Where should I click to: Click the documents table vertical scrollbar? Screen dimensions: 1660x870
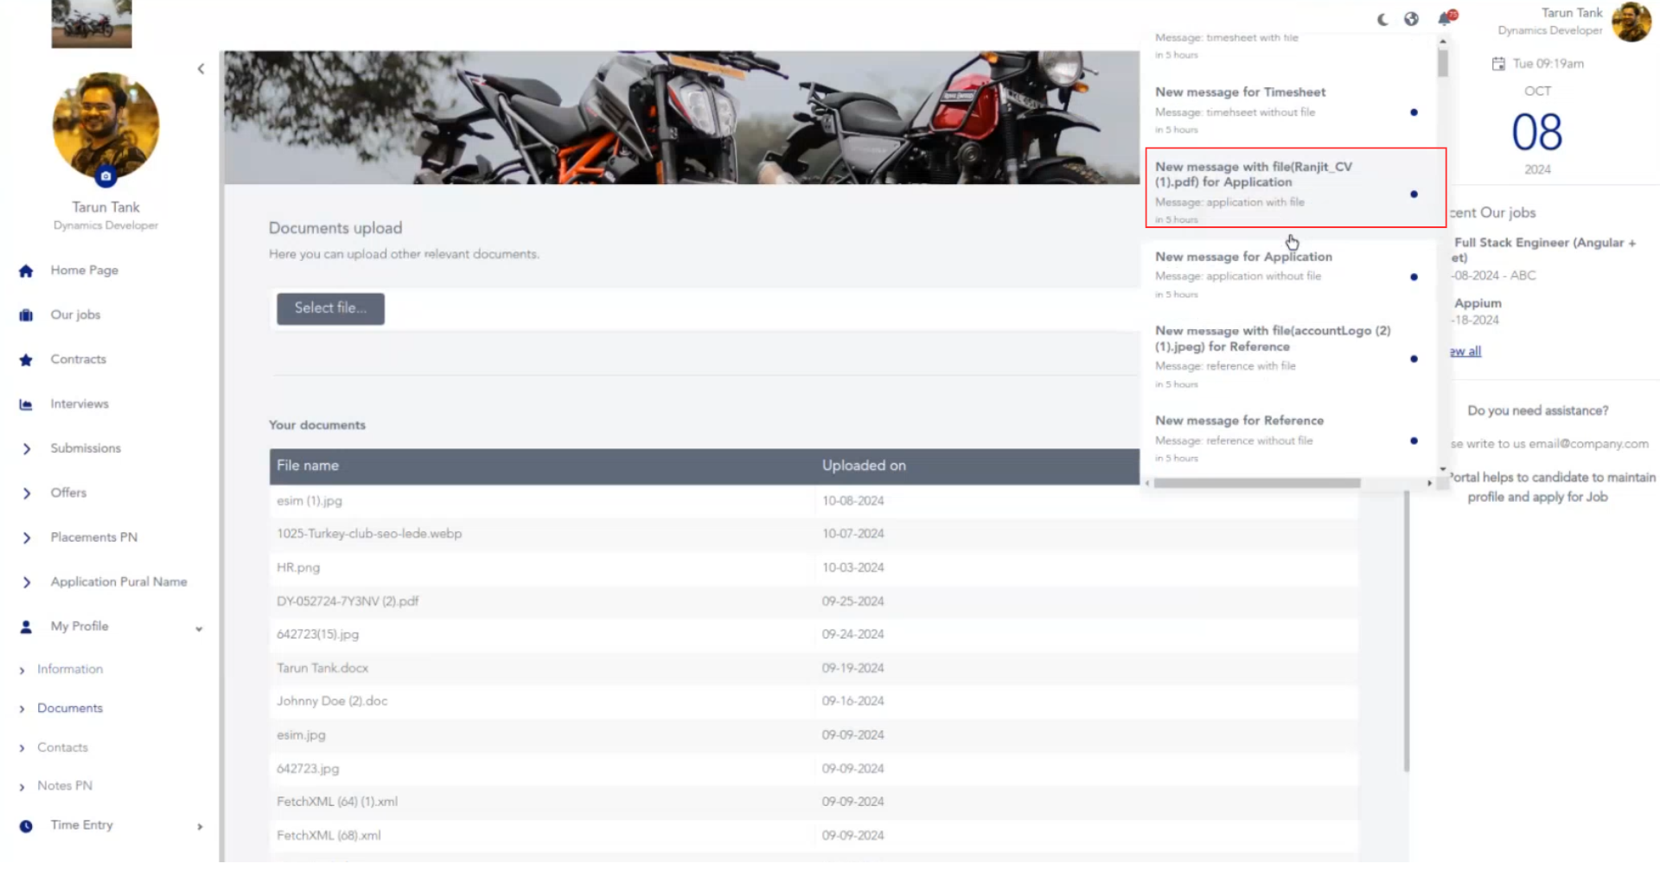1407,631
